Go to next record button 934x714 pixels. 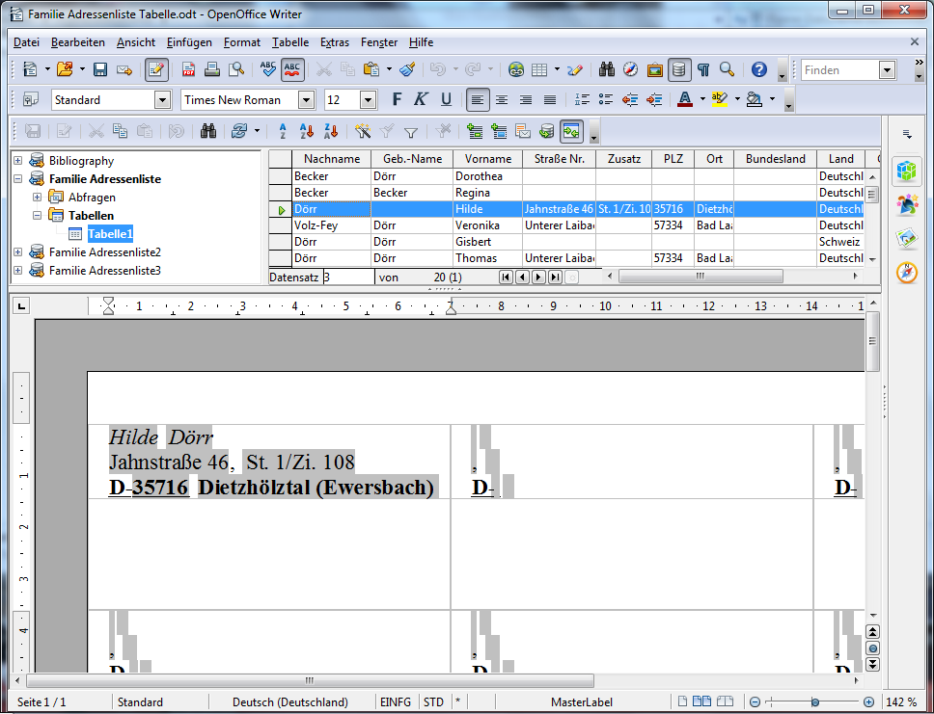point(538,278)
